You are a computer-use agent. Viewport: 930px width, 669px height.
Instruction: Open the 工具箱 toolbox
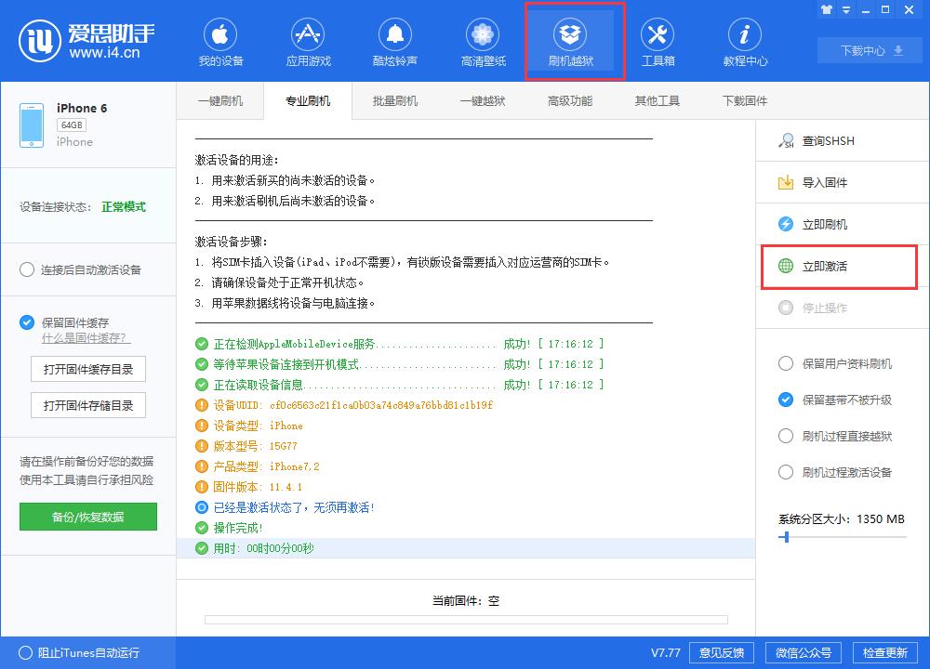click(658, 41)
